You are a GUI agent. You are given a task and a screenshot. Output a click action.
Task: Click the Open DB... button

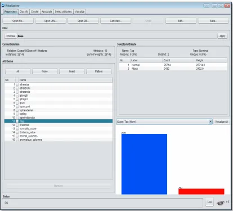coord(83,21)
